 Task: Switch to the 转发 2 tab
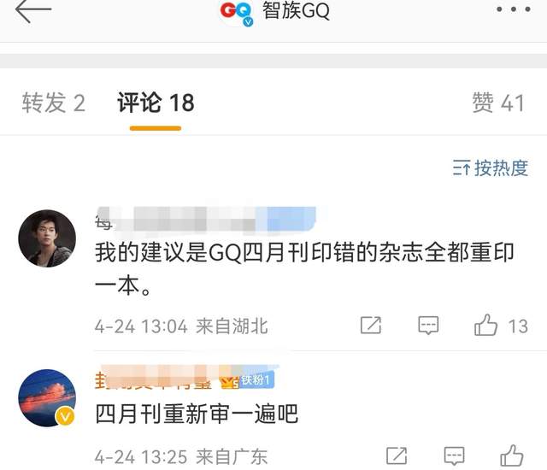coord(53,103)
